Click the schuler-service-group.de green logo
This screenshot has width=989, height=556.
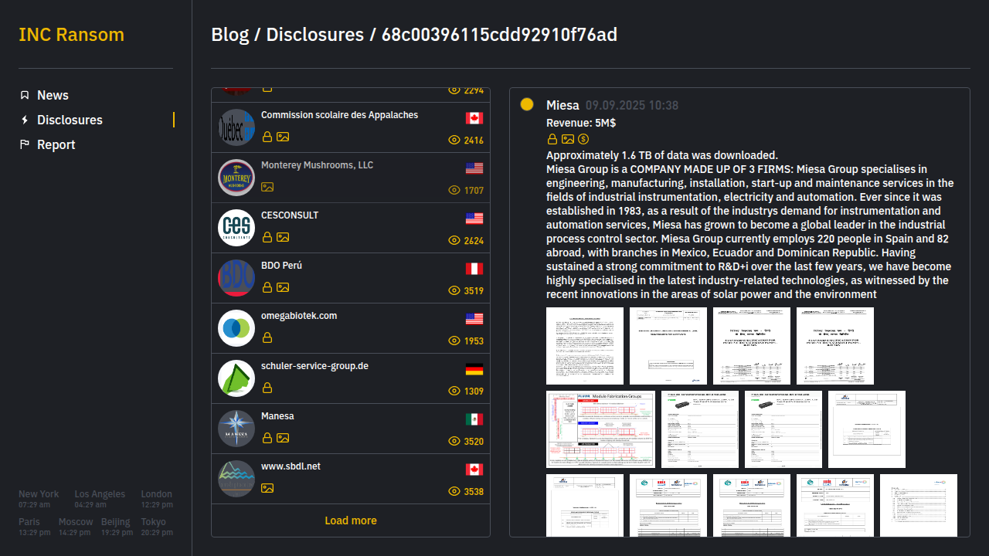236,378
